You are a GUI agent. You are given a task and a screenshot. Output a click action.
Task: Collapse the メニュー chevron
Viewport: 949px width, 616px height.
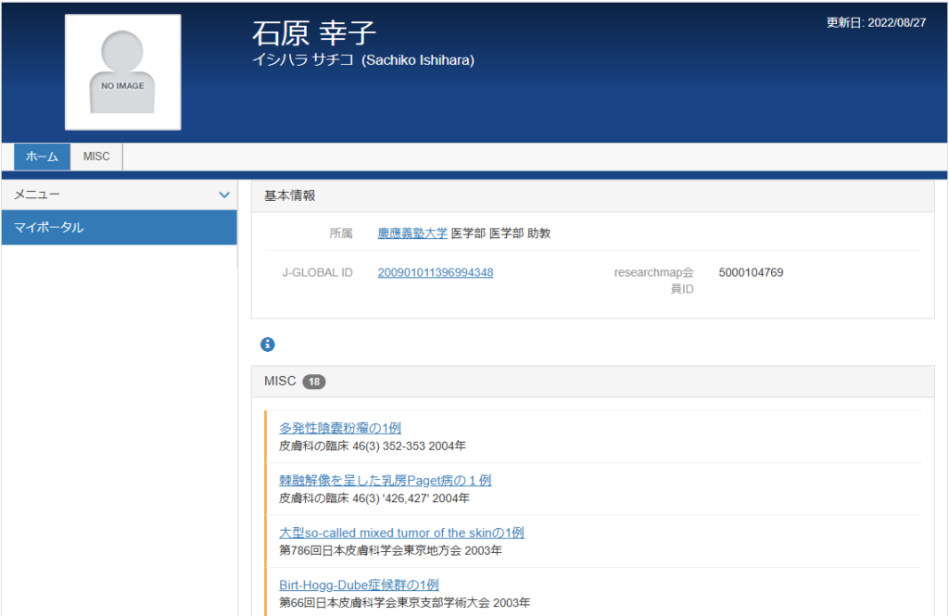[x=224, y=195]
